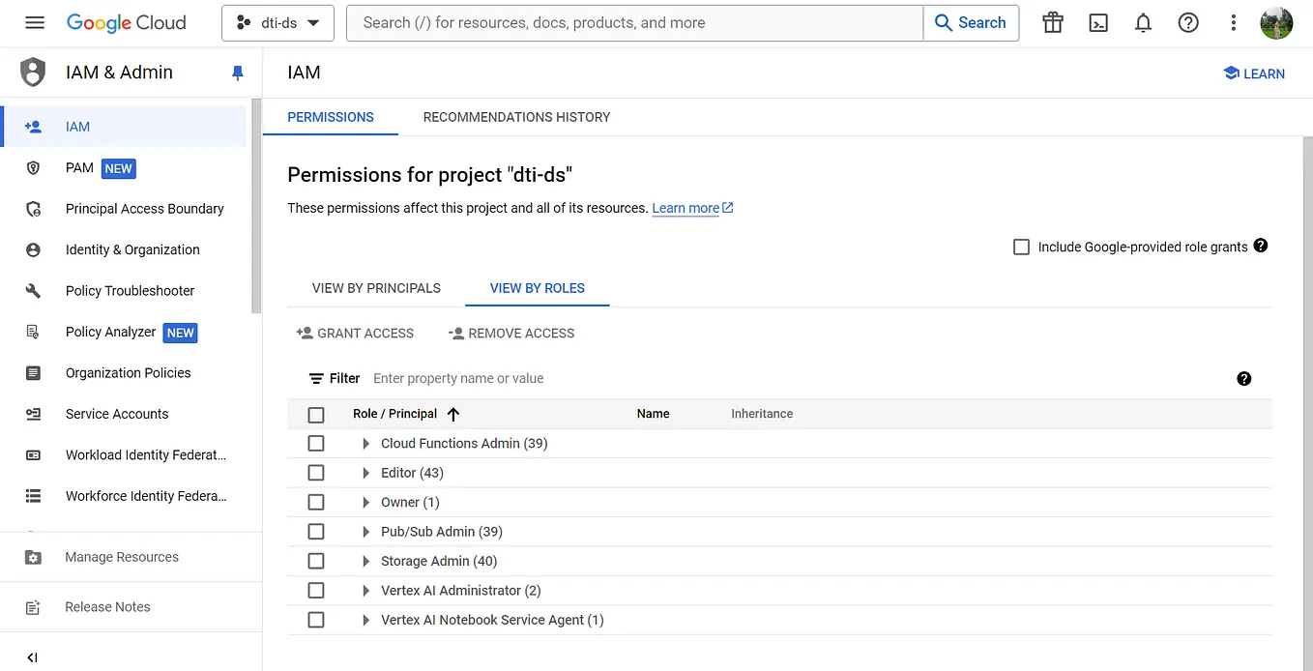Click the free trial gift icon
Image resolution: width=1313 pixels, height=671 pixels.
click(x=1052, y=22)
